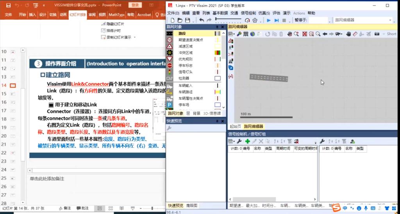Toggle 检测器 display box
Image resolution: width=400 pixels, height=214 pixels.
217,78
